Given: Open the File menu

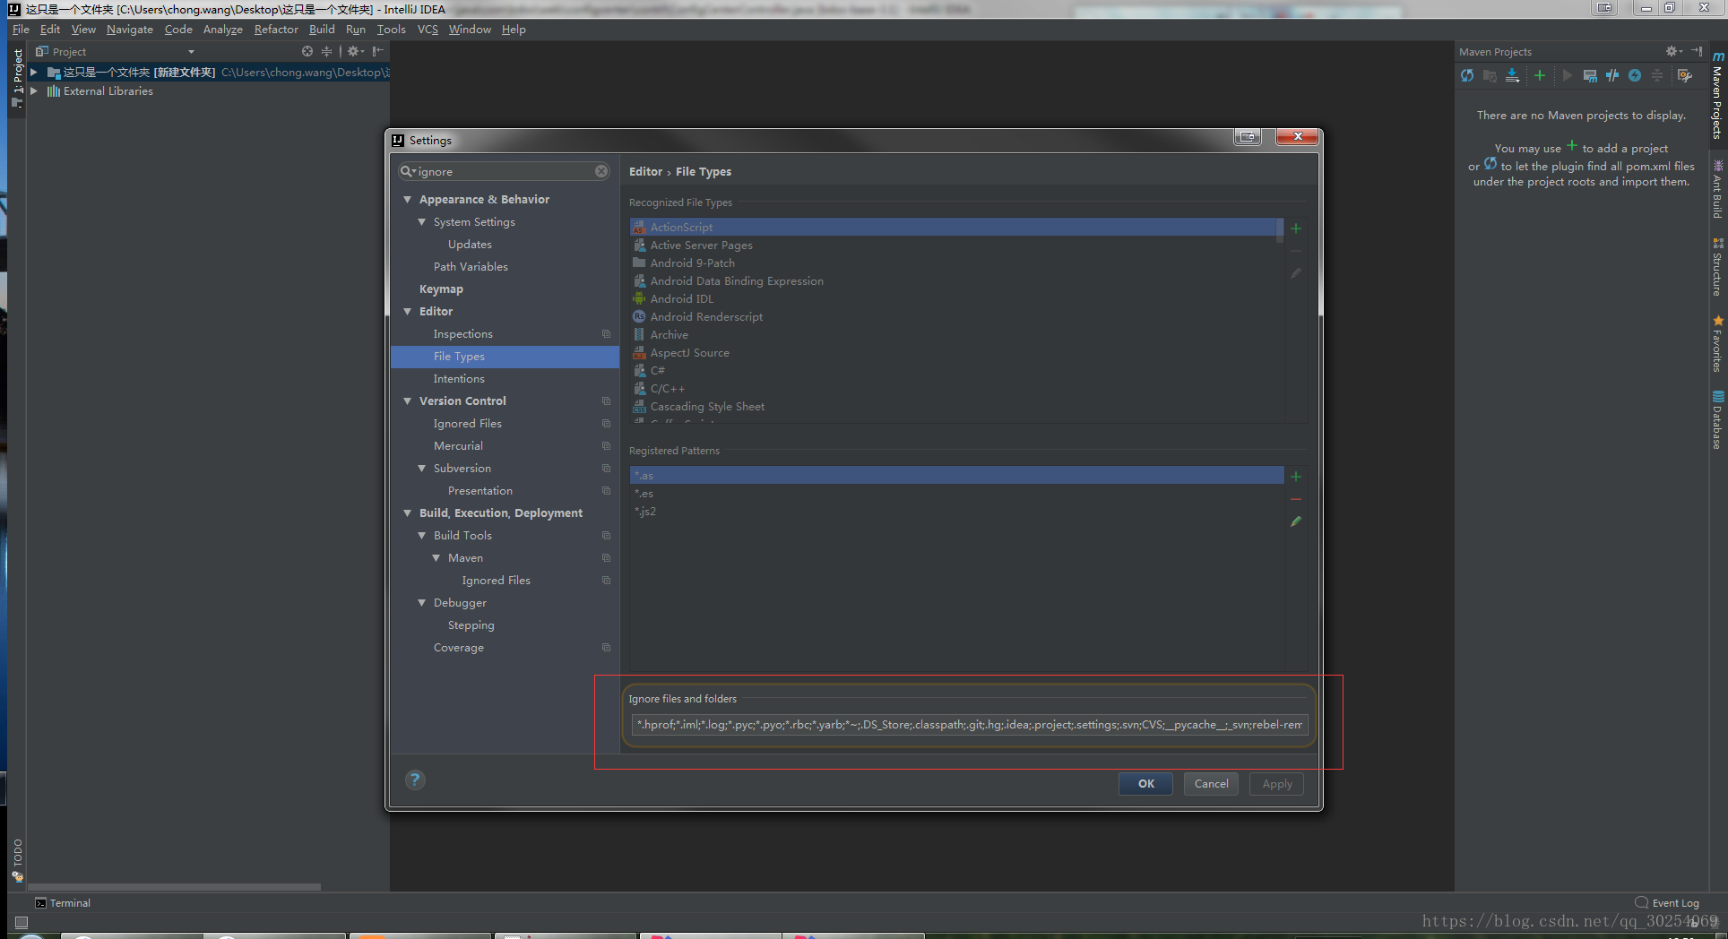Looking at the screenshot, I should click(x=21, y=29).
